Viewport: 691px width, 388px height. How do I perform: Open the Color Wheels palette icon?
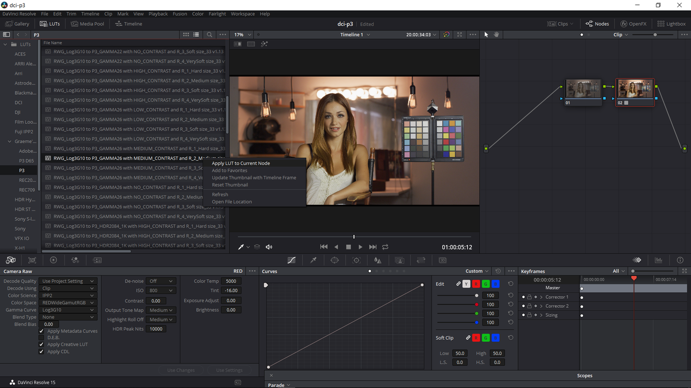tap(53, 260)
